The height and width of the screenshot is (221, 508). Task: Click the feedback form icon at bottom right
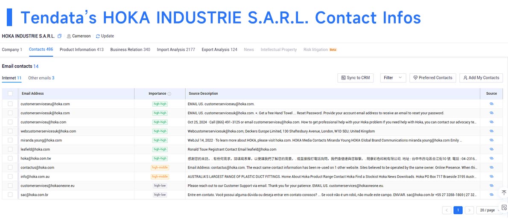click(504, 207)
